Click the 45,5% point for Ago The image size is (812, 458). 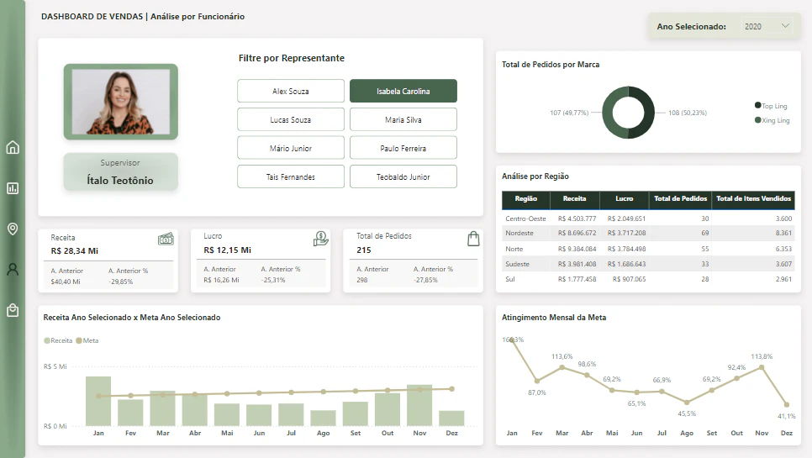687,402
